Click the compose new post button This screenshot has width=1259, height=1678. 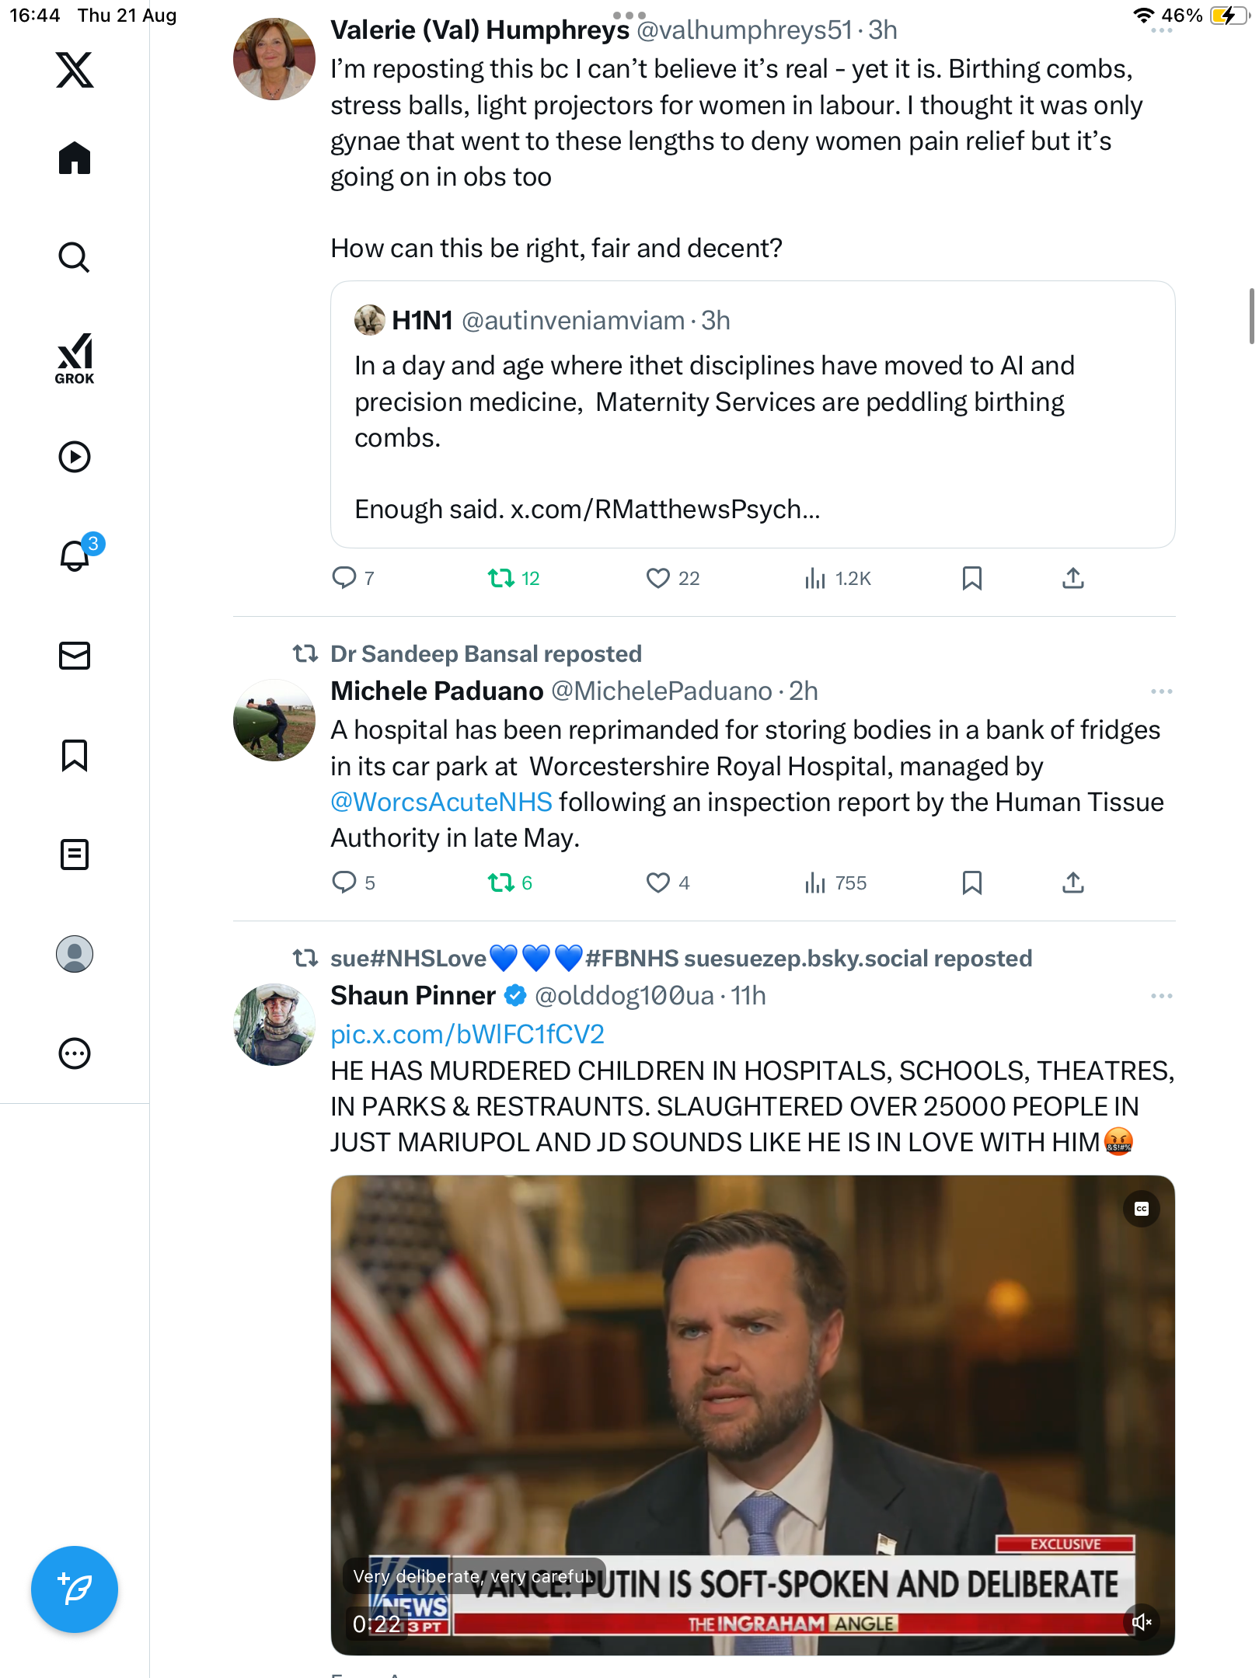(x=75, y=1589)
